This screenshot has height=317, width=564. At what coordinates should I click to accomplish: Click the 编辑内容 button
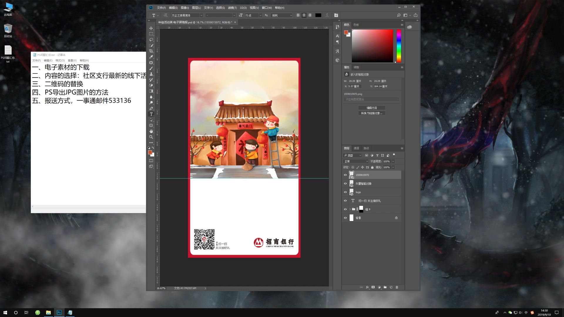[372, 108]
